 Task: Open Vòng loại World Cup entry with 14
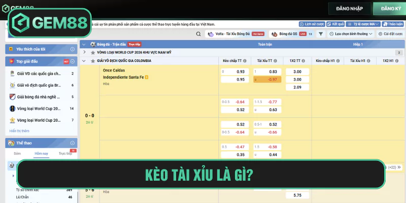point(42,109)
